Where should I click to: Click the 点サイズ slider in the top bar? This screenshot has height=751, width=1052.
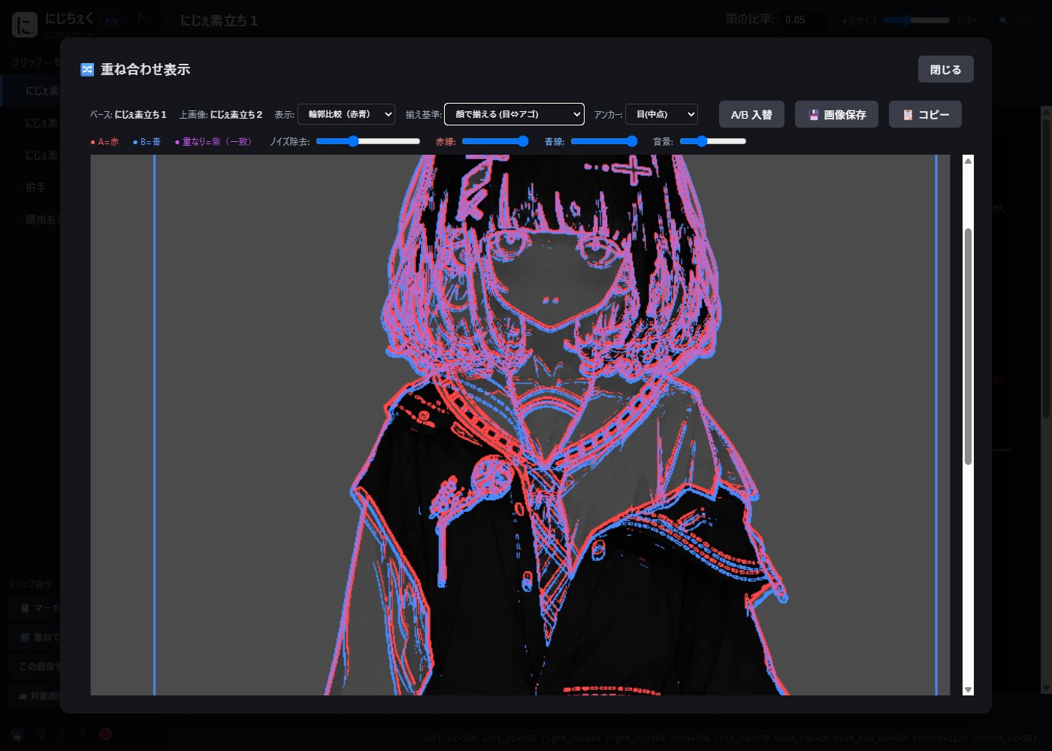click(916, 20)
